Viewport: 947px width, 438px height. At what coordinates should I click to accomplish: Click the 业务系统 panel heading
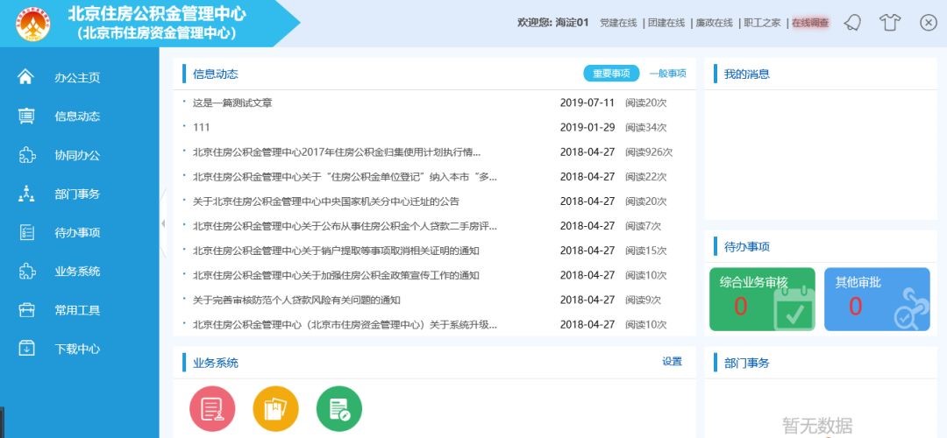click(x=216, y=364)
